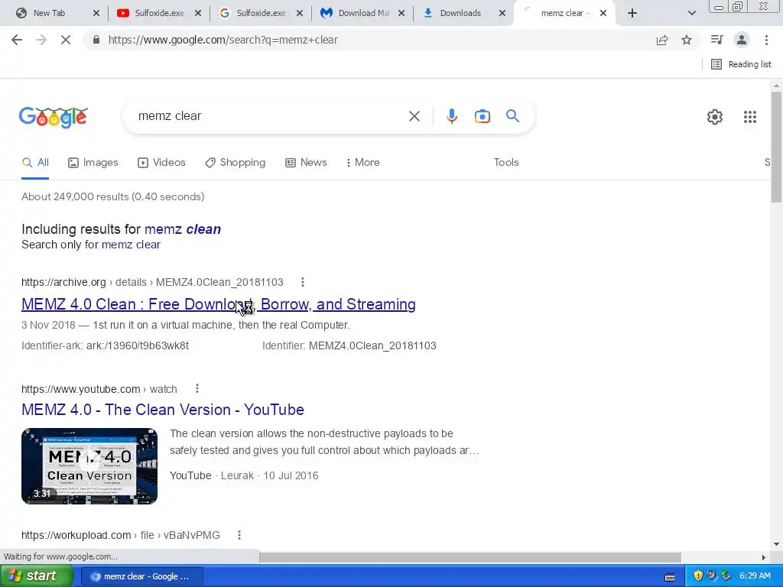
Task: Switch to the Sulfoxide.exe Google tab
Action: coord(261,13)
